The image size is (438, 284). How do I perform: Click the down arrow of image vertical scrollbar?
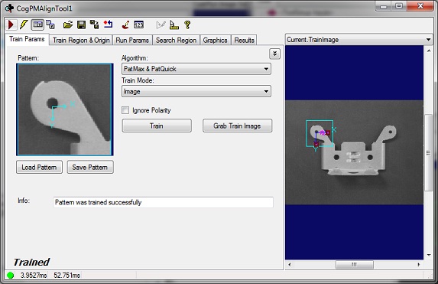click(429, 255)
